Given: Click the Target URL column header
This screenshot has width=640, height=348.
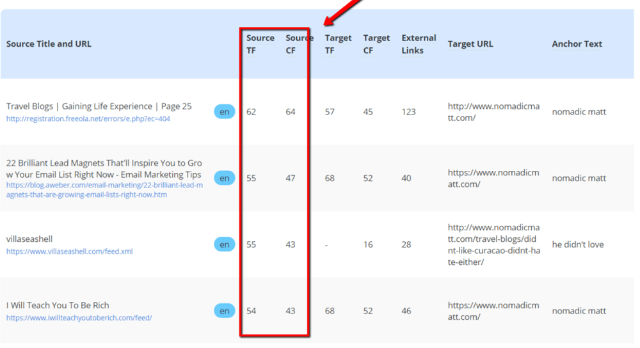Looking at the screenshot, I should (x=470, y=44).
